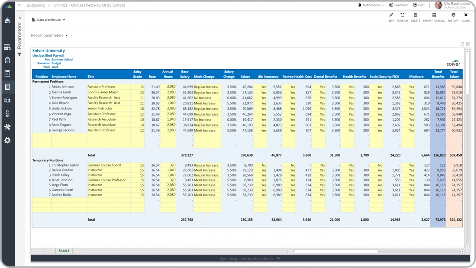Go to Home in the left sidebar

coord(7,21)
